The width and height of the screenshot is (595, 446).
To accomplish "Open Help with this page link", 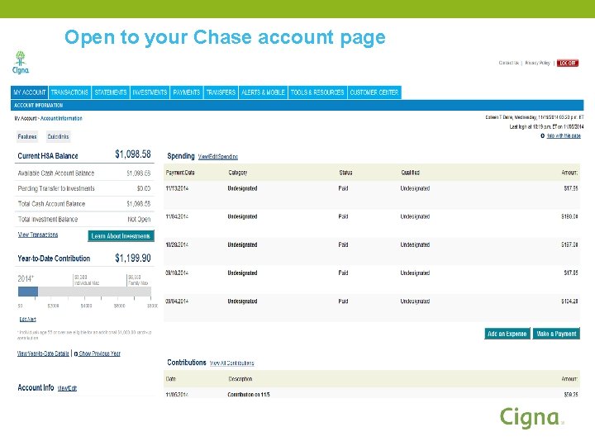I will [564, 135].
